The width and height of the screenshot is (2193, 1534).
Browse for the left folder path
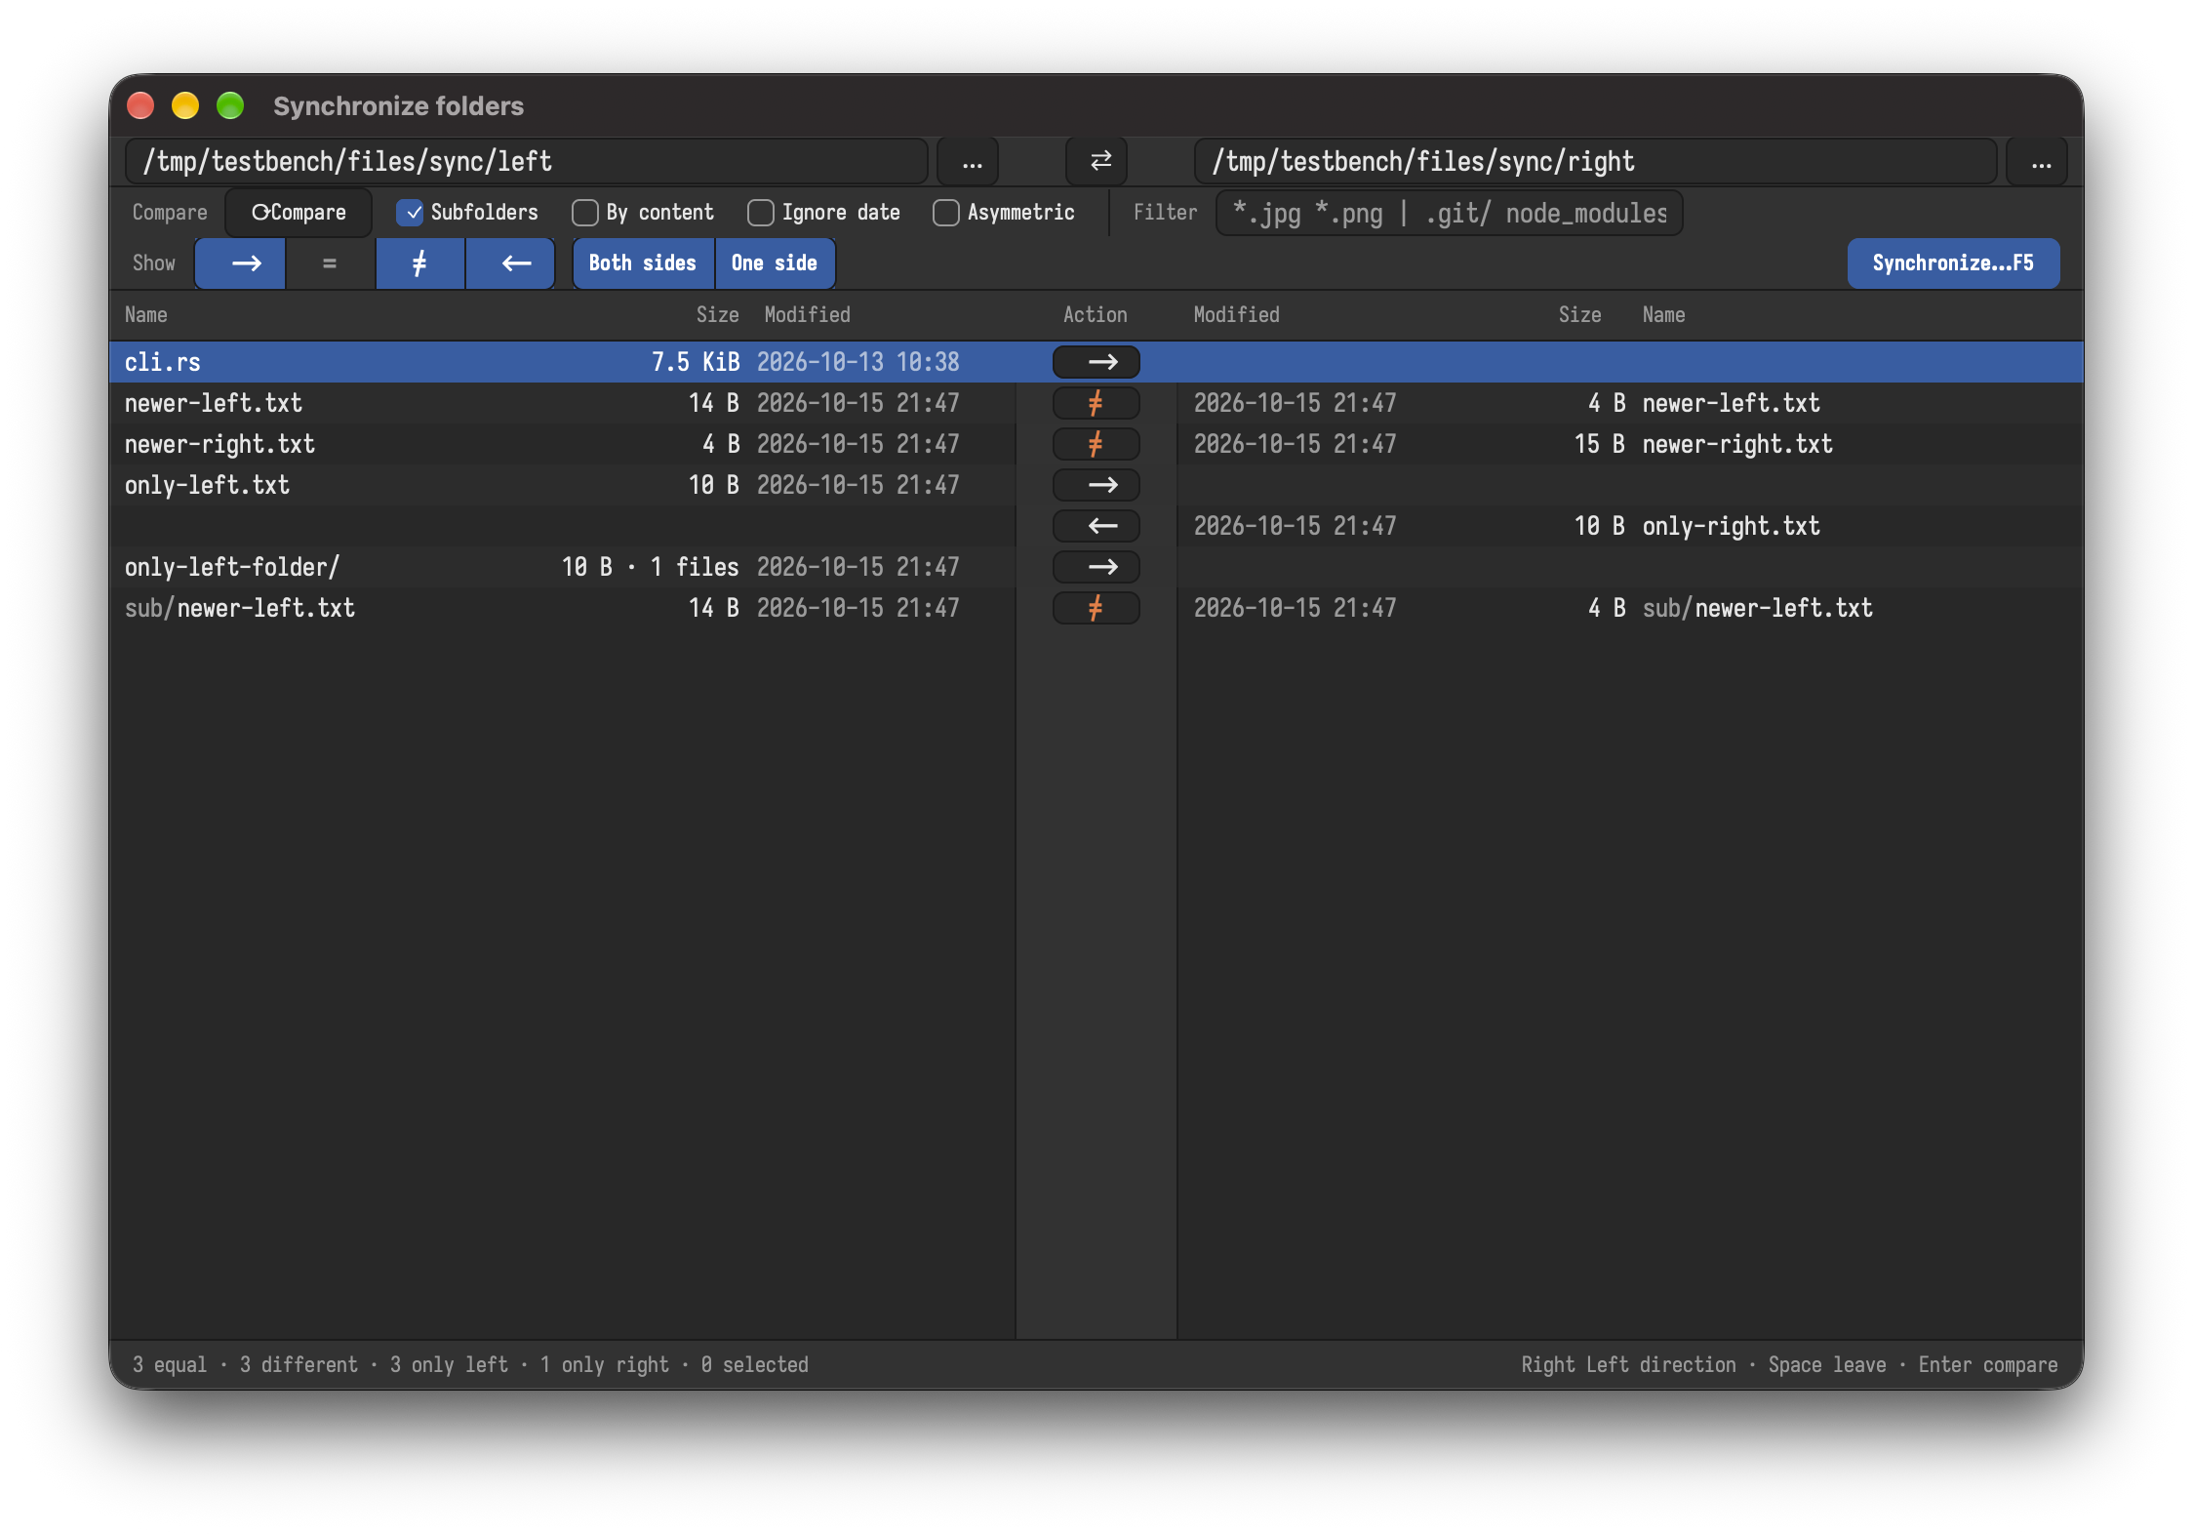click(x=971, y=161)
